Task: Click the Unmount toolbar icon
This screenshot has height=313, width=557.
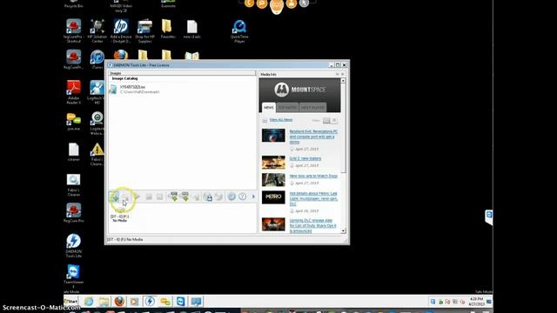Action: (149, 196)
